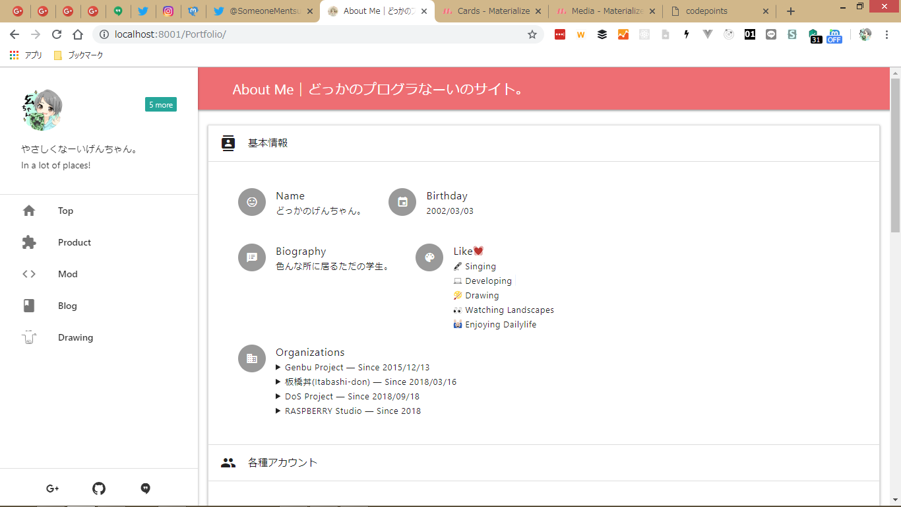Bookmark this page with the star icon
This screenshot has height=507, width=901.
(532, 34)
